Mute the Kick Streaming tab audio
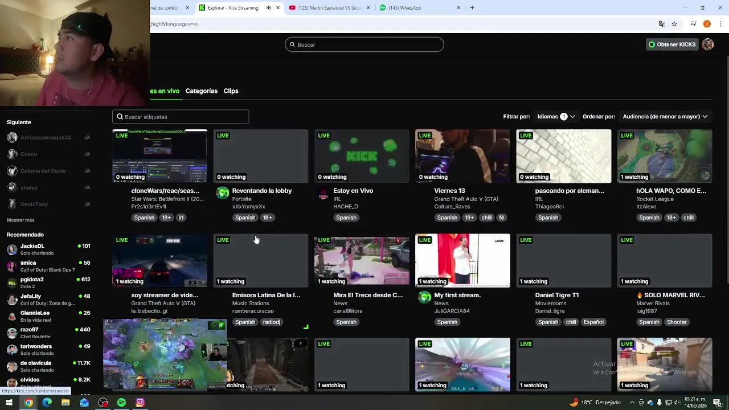The height and width of the screenshot is (410, 729). pos(269,8)
